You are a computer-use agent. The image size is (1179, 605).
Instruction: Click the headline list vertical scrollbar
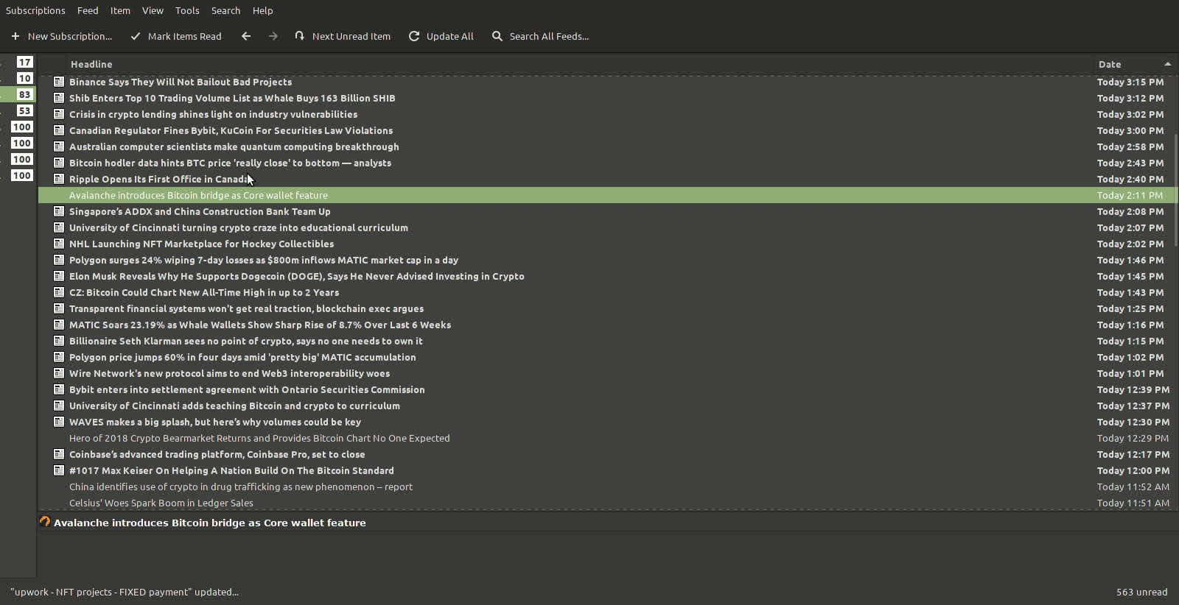point(1175,191)
